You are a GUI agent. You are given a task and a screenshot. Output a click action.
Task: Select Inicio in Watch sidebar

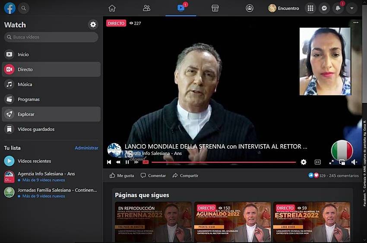(51, 54)
